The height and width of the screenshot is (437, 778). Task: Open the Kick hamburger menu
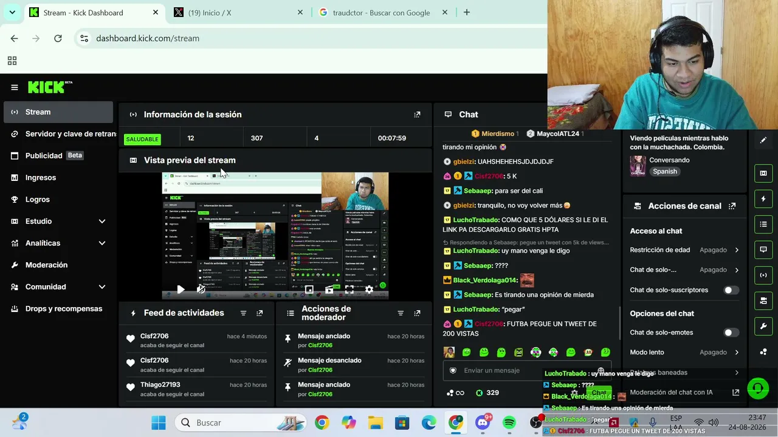tap(15, 87)
